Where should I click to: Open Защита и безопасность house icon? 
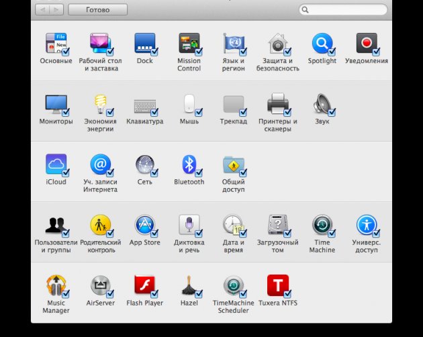pyautogui.click(x=277, y=43)
